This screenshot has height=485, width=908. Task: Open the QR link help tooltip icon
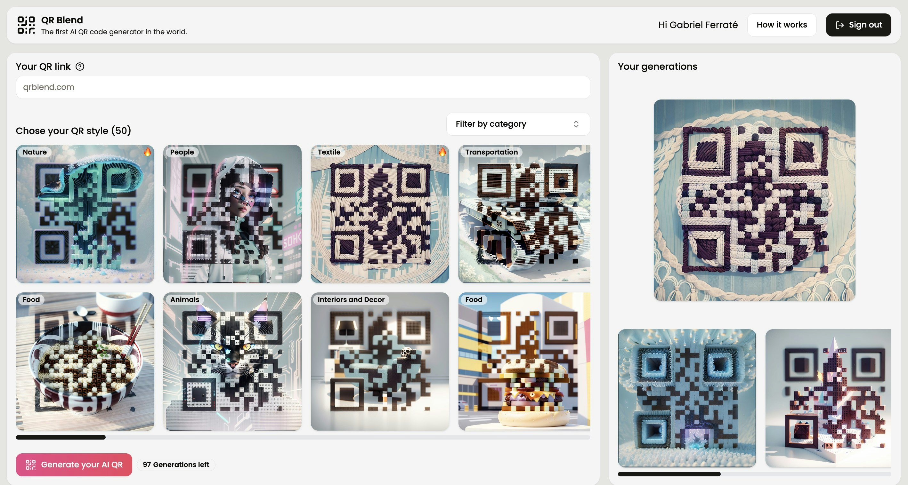[80, 66]
